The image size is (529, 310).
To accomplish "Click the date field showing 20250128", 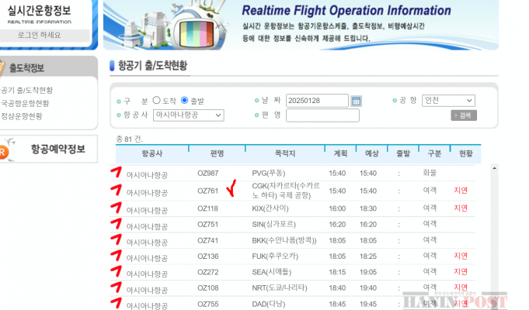I will (x=316, y=101).
